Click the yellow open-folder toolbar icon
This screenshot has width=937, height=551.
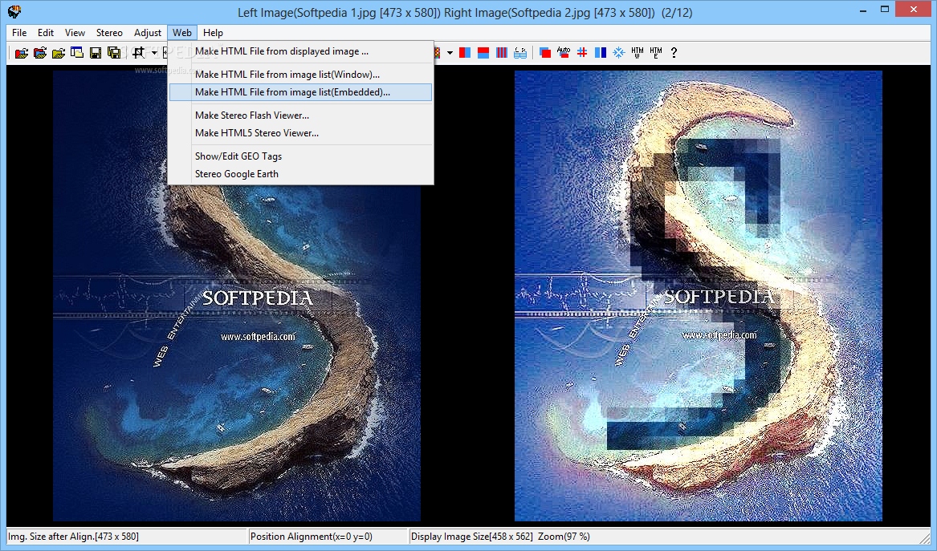59,52
